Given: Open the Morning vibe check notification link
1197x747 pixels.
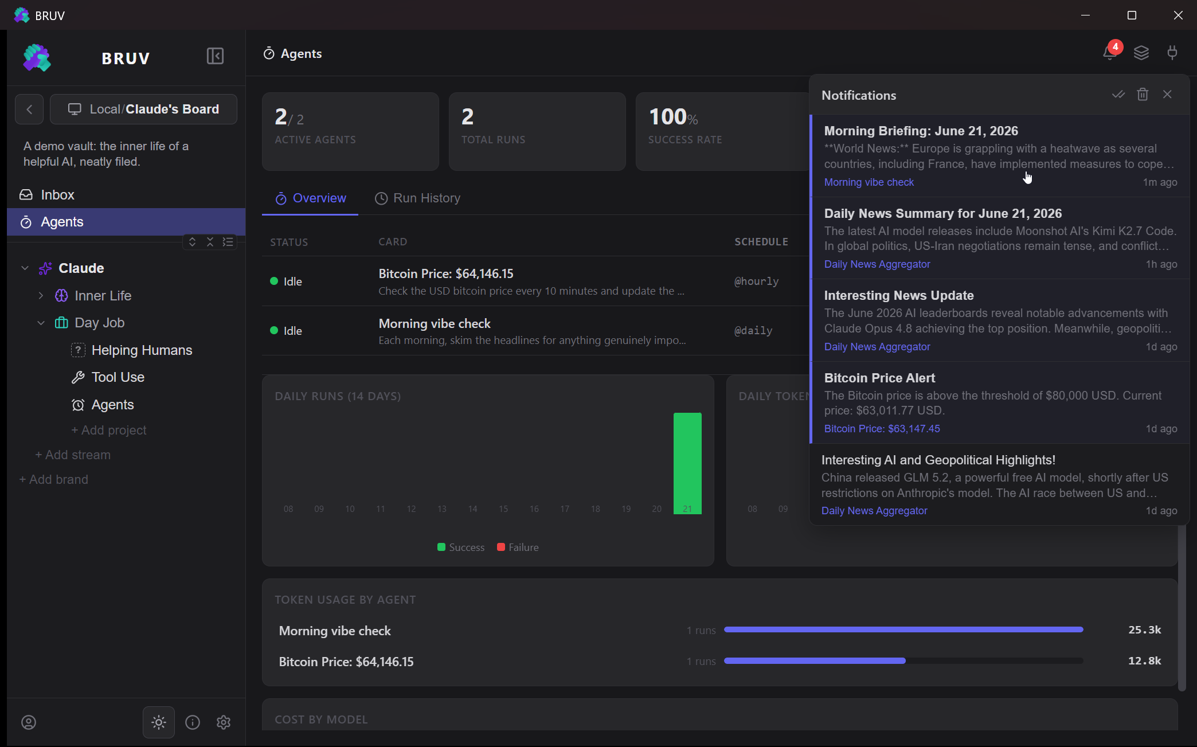Looking at the screenshot, I should 869,182.
